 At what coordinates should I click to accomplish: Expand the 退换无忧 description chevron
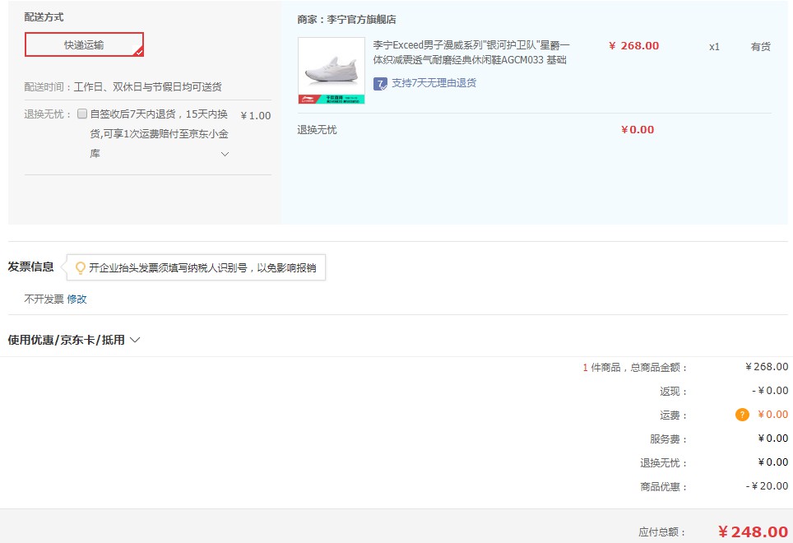[x=225, y=154]
